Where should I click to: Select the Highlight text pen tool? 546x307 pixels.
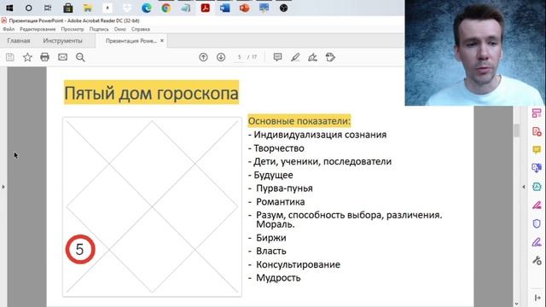(x=295, y=57)
